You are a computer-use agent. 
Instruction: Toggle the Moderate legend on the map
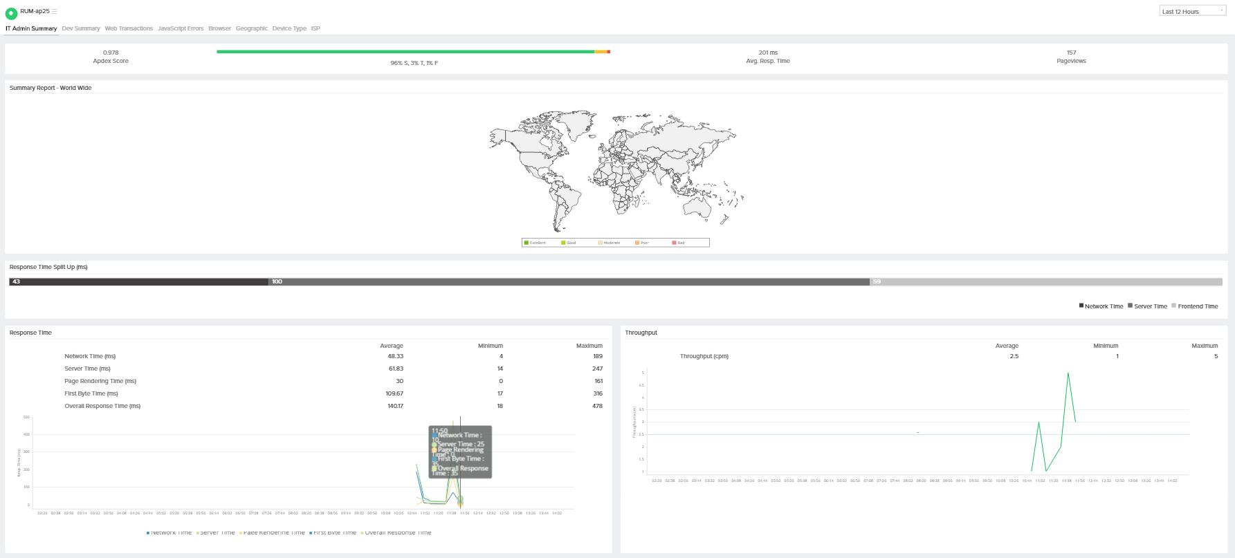(x=610, y=243)
